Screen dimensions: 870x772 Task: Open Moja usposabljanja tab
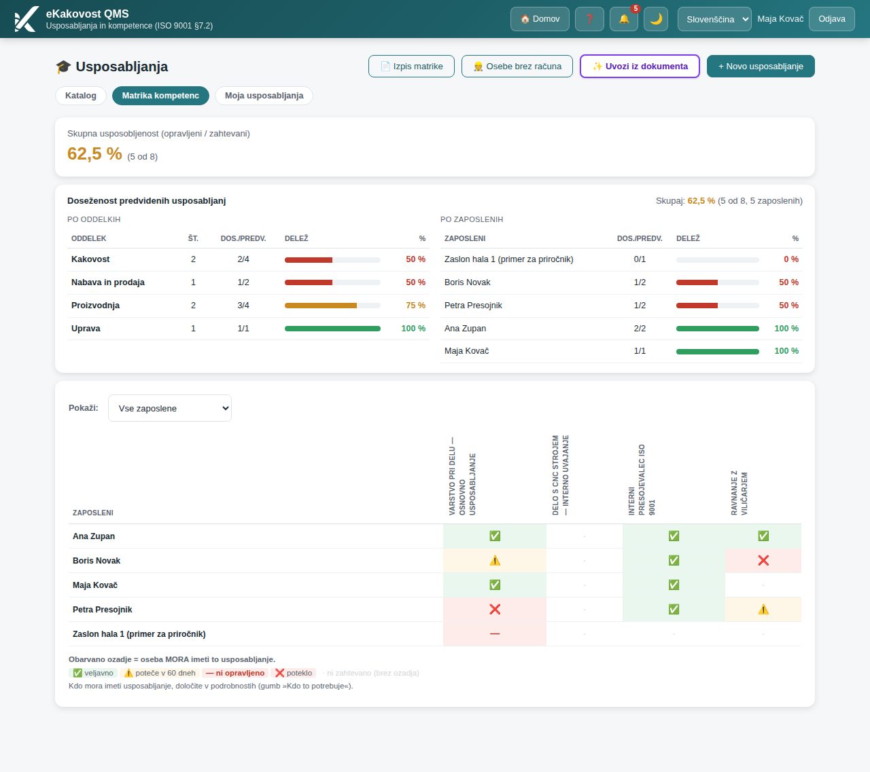point(264,96)
